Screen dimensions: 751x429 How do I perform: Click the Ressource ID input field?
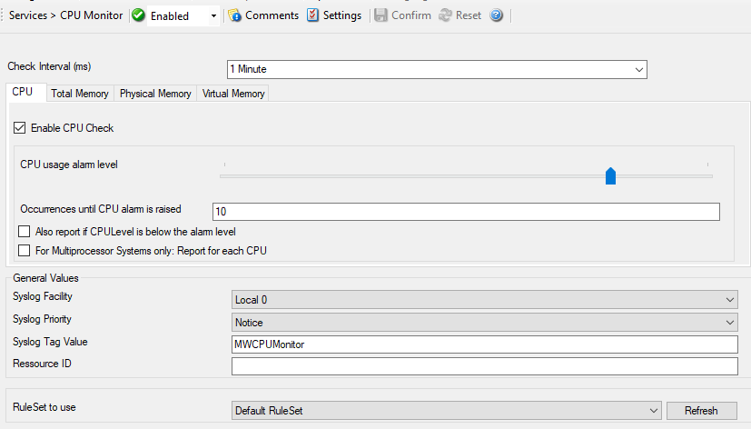pyautogui.click(x=485, y=366)
